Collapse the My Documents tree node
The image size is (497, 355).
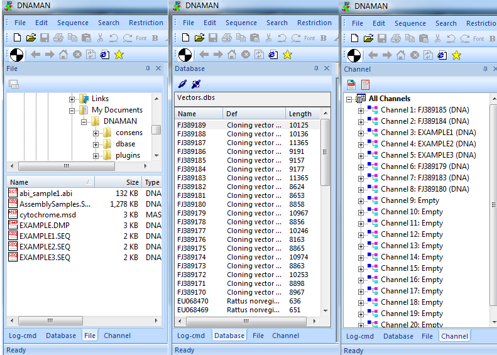72,111
